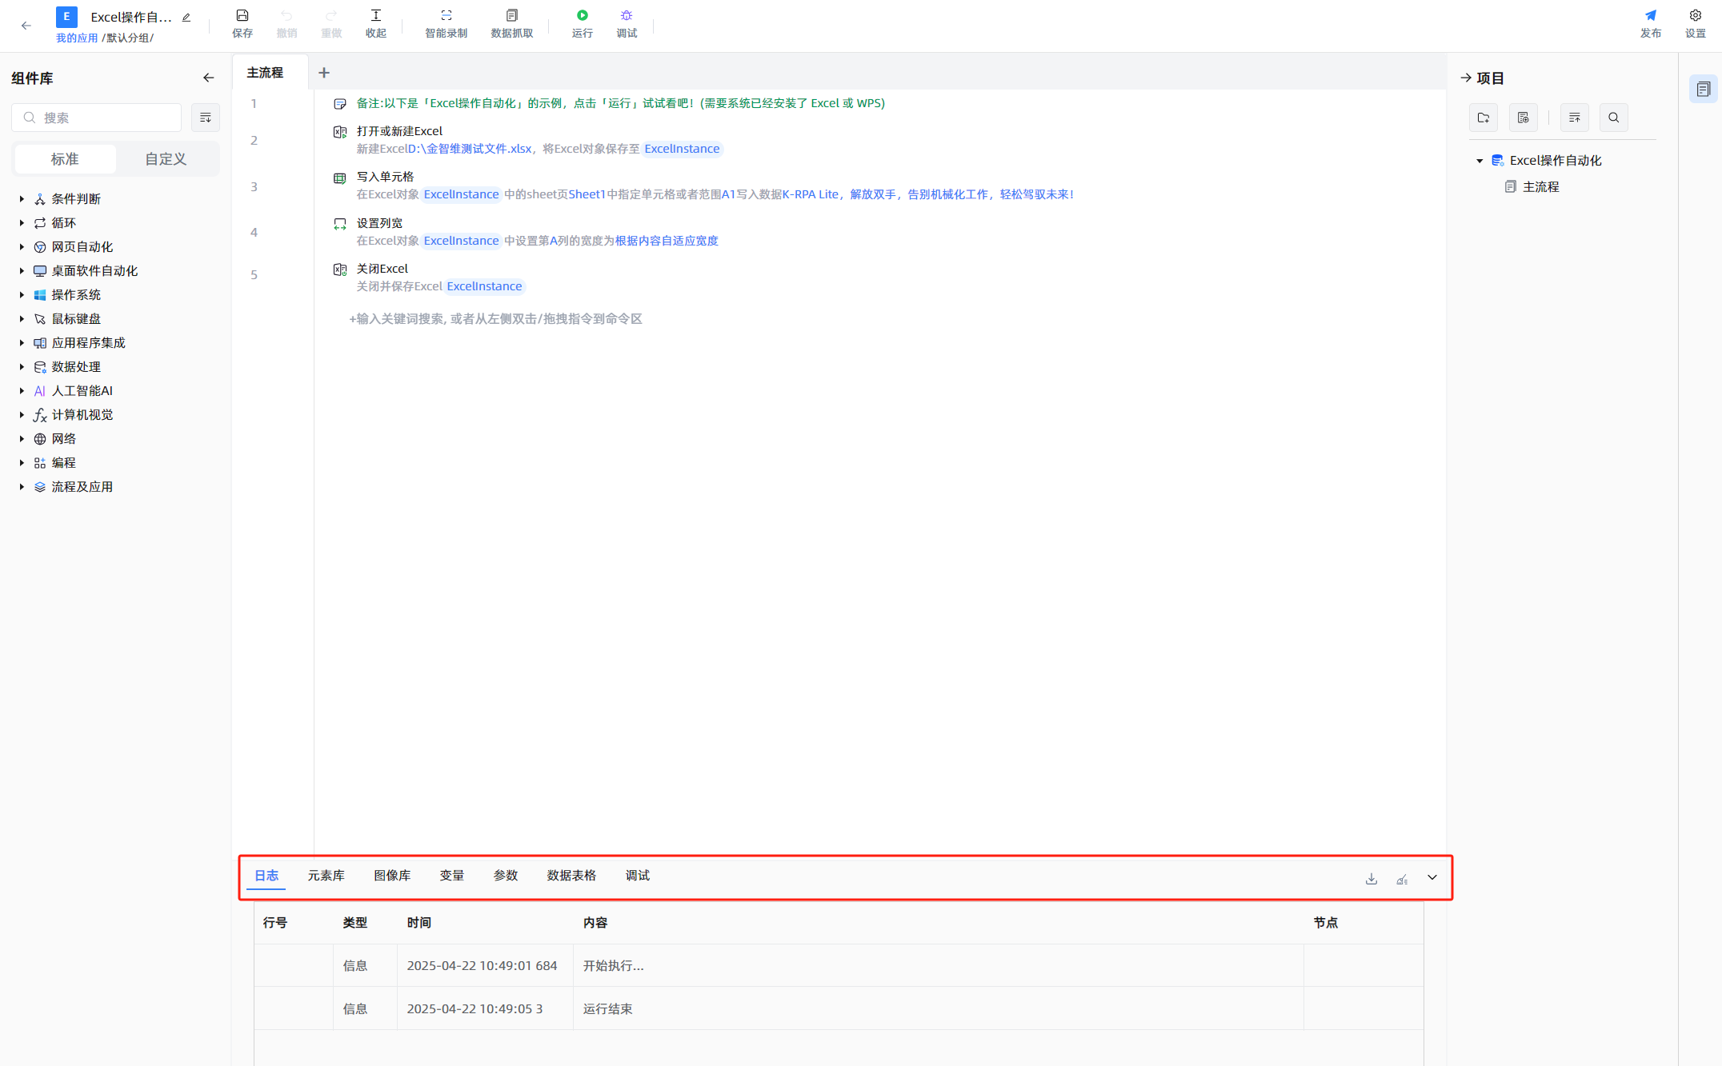Edit the app name pencil icon
1722x1066 pixels.
click(186, 17)
